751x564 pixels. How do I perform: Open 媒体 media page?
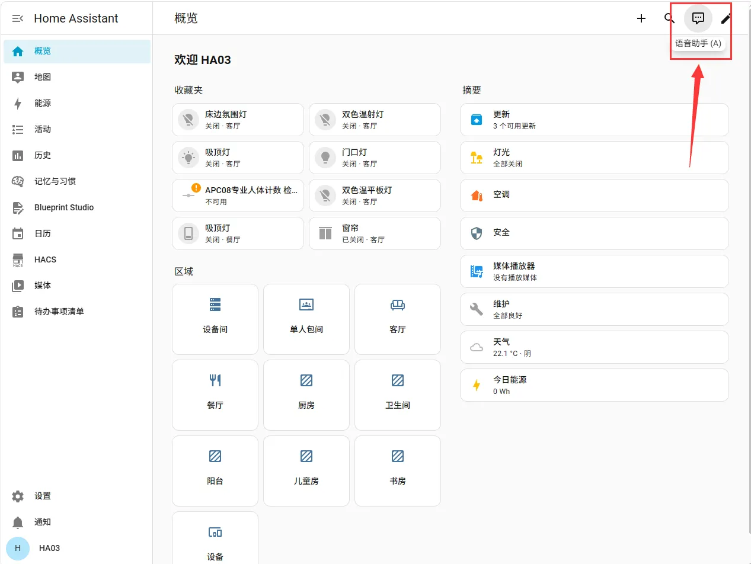pyautogui.click(x=77, y=286)
